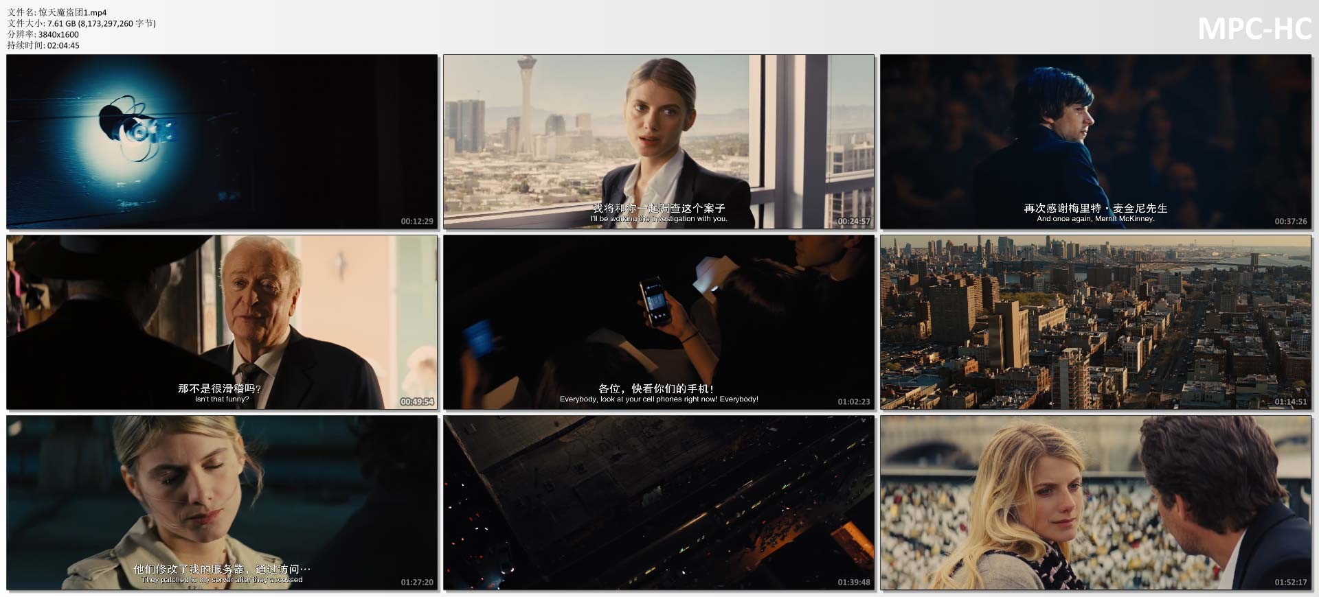Open the thumbnail of the woman with closed eyes
The width and height of the screenshot is (1319, 597).
222,502
